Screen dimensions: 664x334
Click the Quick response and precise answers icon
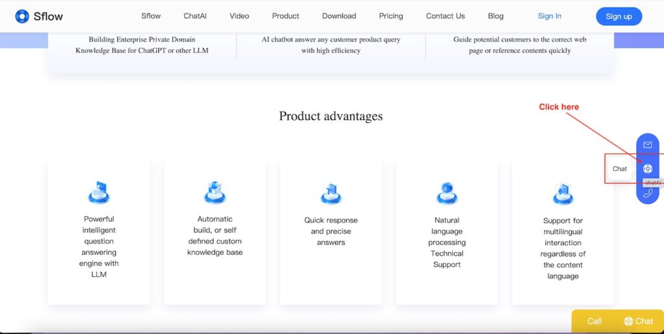click(331, 194)
